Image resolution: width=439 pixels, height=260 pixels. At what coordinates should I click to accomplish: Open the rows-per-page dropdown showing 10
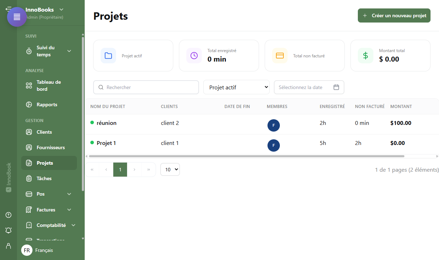170,170
